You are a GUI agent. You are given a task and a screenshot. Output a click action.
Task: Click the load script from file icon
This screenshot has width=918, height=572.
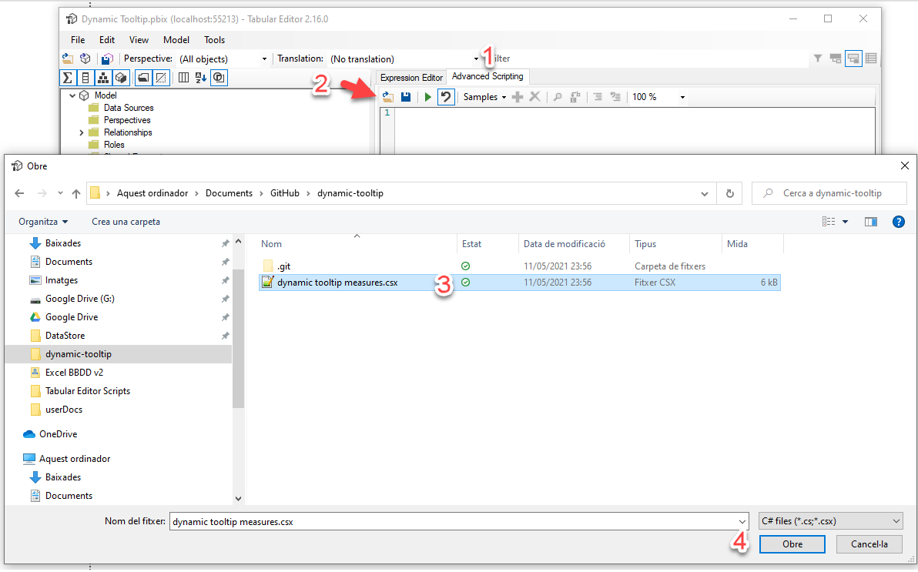click(x=388, y=97)
